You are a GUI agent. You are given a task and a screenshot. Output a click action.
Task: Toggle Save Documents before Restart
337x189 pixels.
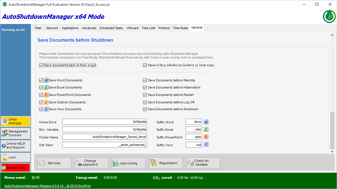point(145,95)
